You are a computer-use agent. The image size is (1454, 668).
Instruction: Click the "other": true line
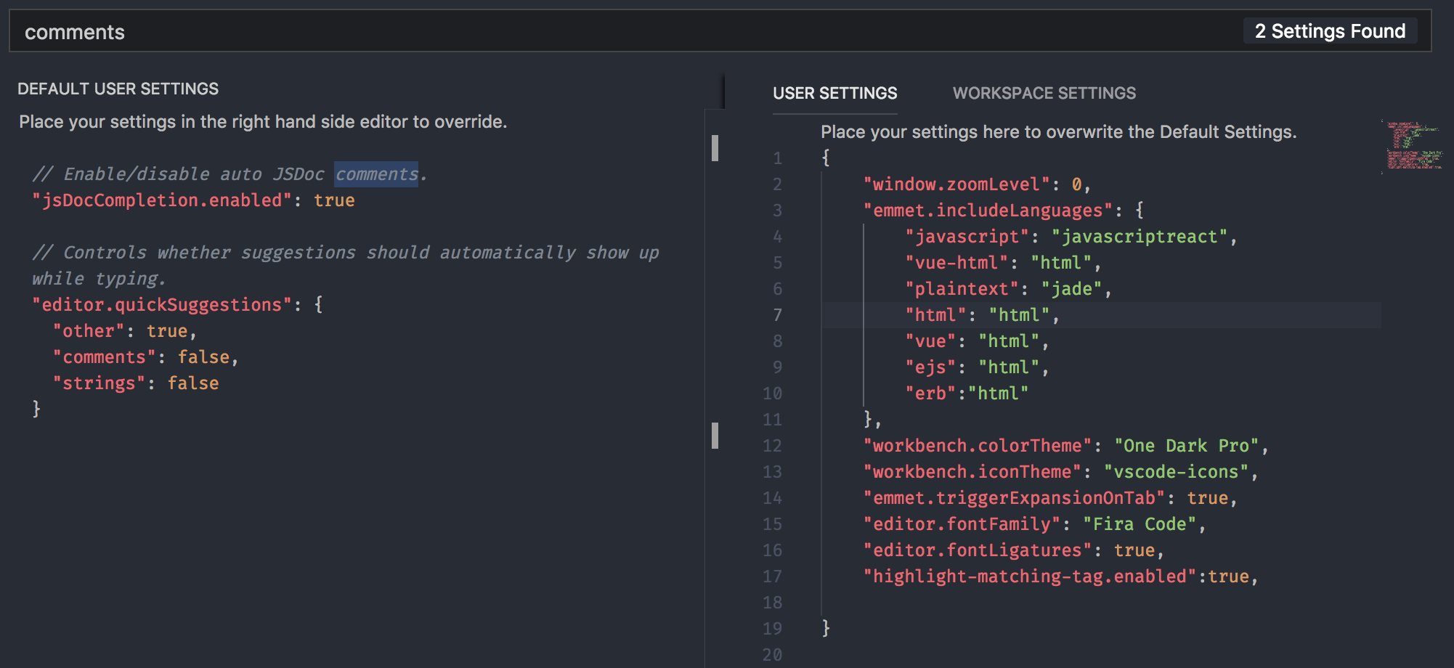click(124, 331)
